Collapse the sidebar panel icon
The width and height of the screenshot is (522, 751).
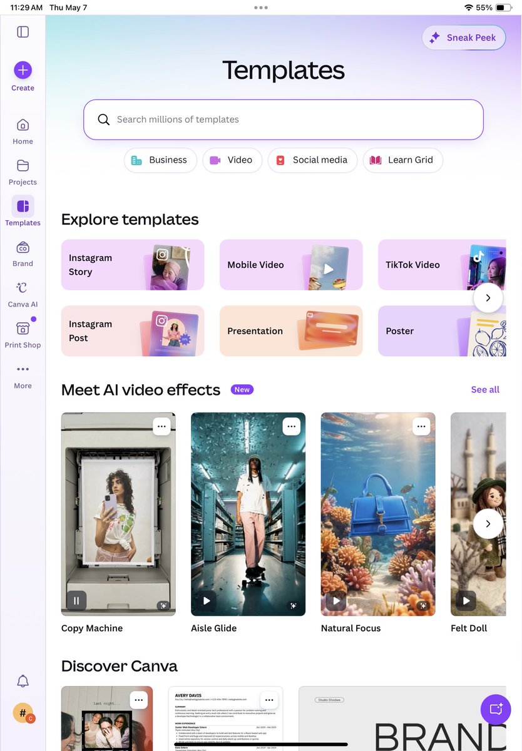tap(23, 32)
